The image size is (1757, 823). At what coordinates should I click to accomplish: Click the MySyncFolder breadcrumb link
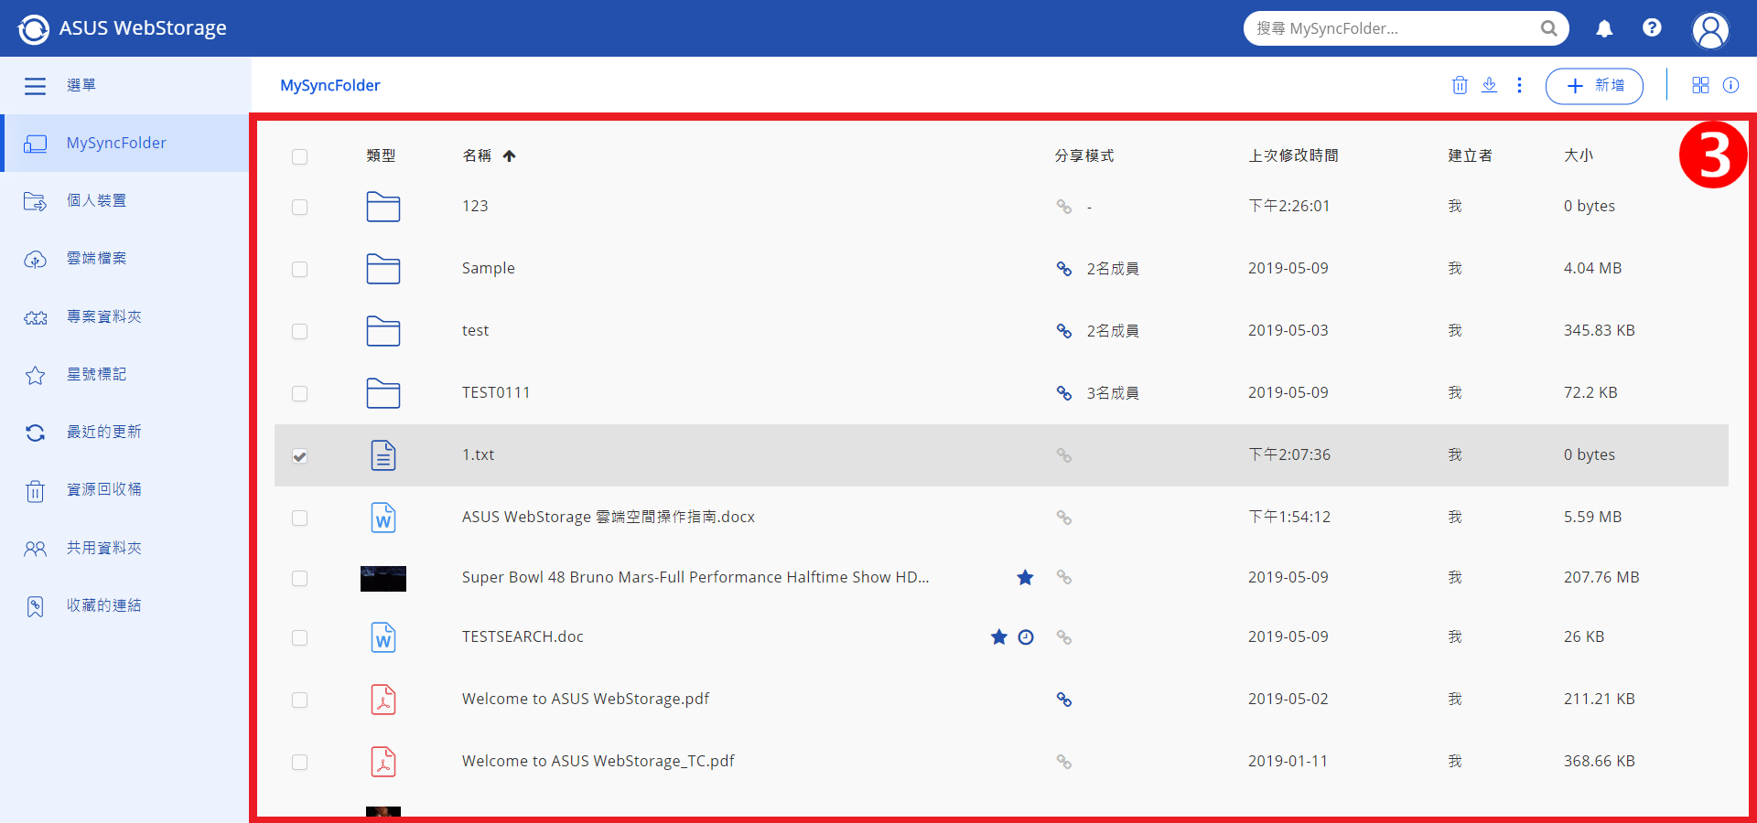329,86
